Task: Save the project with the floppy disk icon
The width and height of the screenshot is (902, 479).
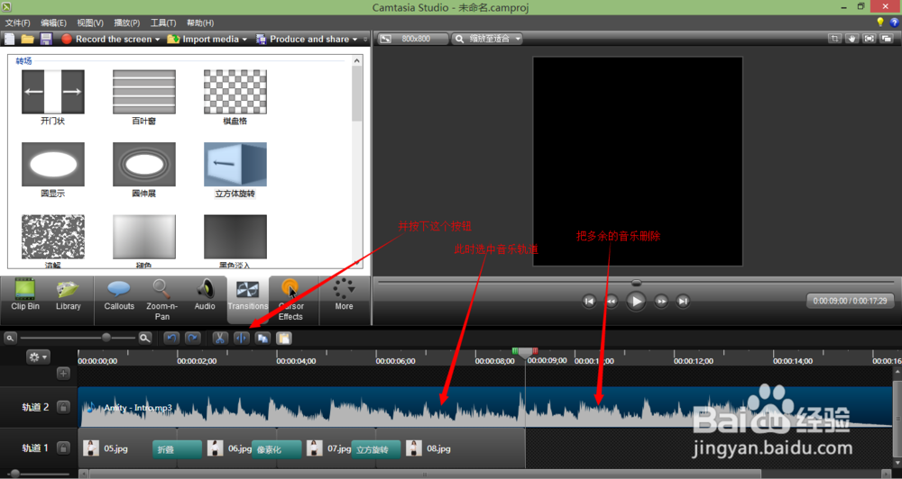Action: pyautogui.click(x=46, y=39)
